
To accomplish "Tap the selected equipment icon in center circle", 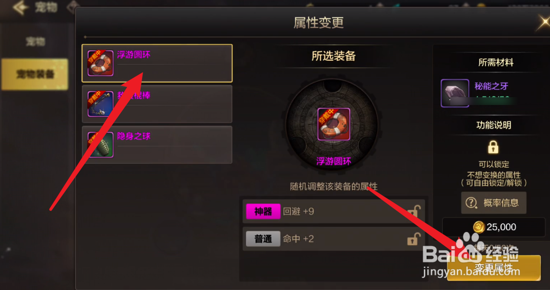I will tap(334, 124).
